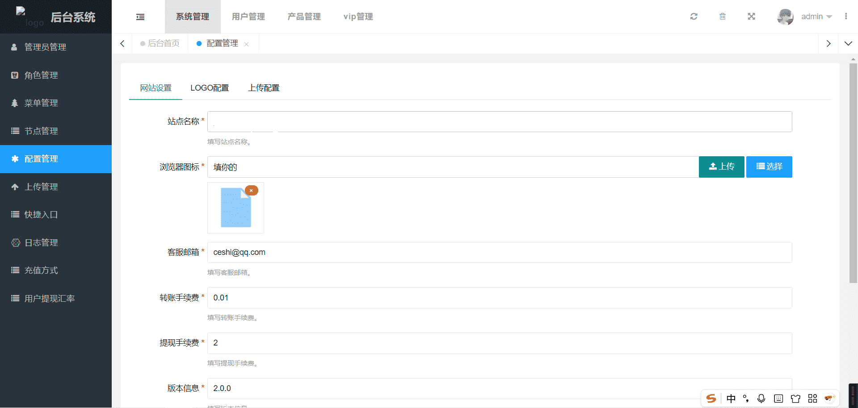Switch to the LOGO配置 tab
858x408 pixels.
(210, 88)
